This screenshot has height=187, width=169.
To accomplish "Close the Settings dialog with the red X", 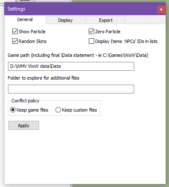I will [x=161, y=9].
